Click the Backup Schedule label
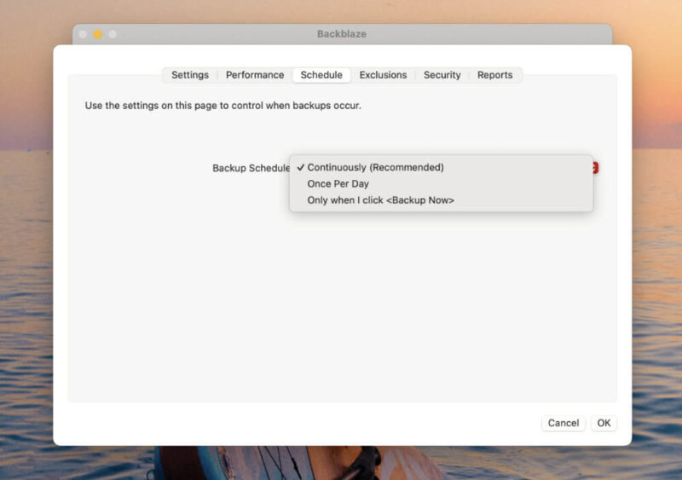This screenshot has width=682, height=480. [251, 168]
